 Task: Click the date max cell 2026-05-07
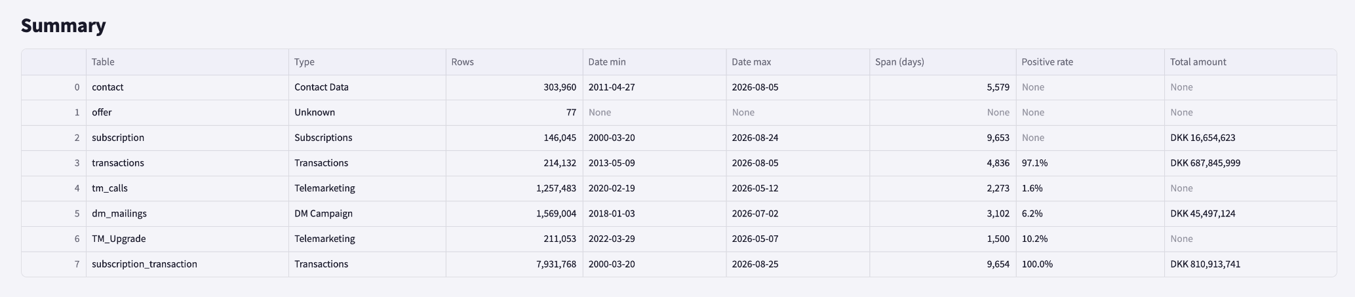798,239
